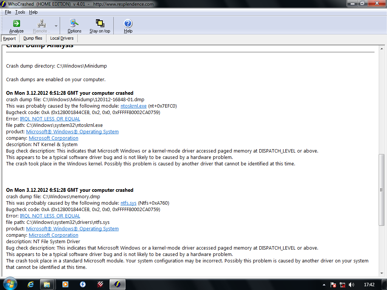This screenshot has height=290, width=387.
Task: Click the report scrollbar up arrow
Action: (x=382, y=49)
